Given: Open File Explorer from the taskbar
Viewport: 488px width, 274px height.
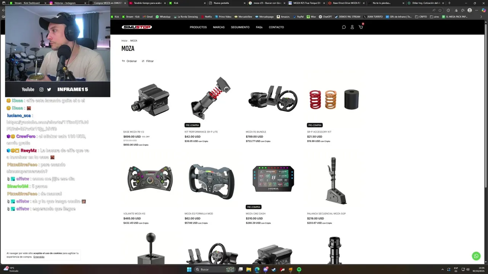Looking at the screenshot, I should click(249, 269).
